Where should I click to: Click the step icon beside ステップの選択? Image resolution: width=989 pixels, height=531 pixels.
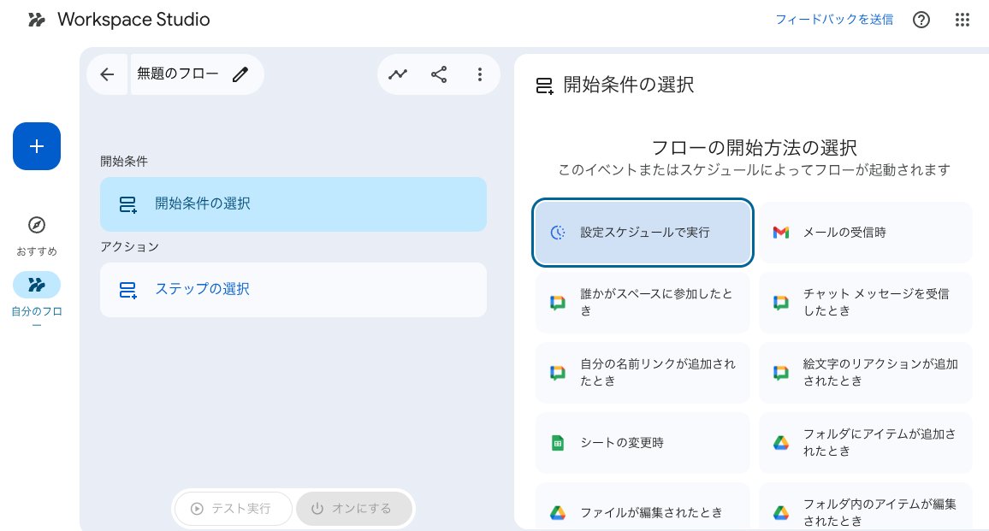tap(128, 290)
